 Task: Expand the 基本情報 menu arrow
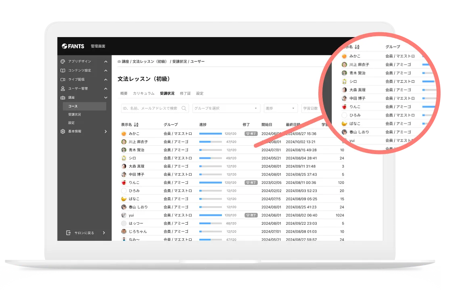106,131
